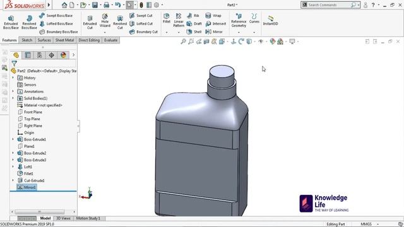Open the MMGS units dropdown
This screenshot has height=227, width=404.
pos(377,224)
